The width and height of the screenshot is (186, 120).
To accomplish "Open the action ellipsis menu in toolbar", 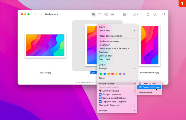I will click(x=135, y=14).
